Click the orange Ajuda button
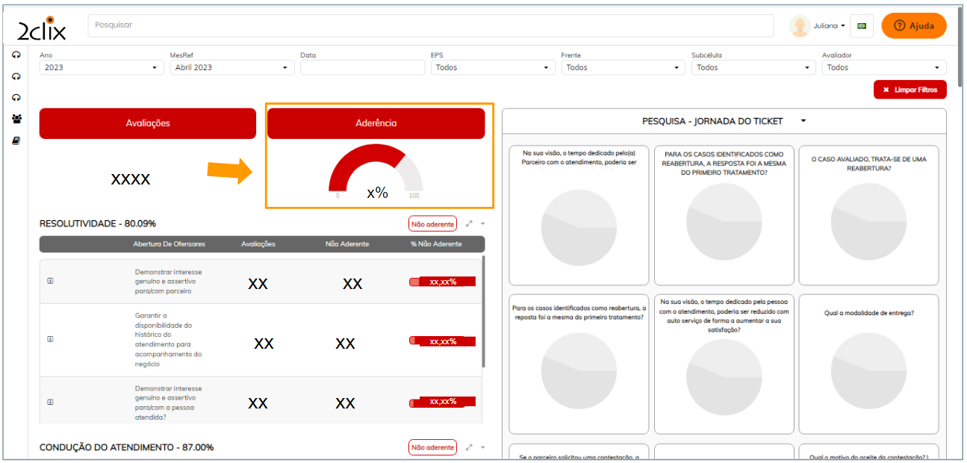 913,26
